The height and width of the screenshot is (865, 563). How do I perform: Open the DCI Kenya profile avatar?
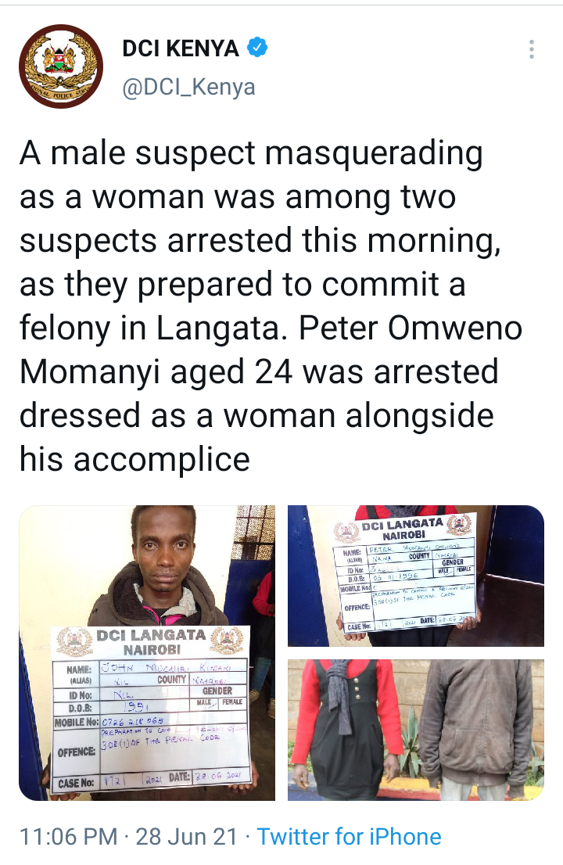coord(61,66)
